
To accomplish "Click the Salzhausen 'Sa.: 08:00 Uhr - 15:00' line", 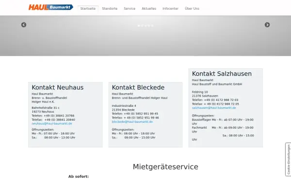I will point(238,135).
